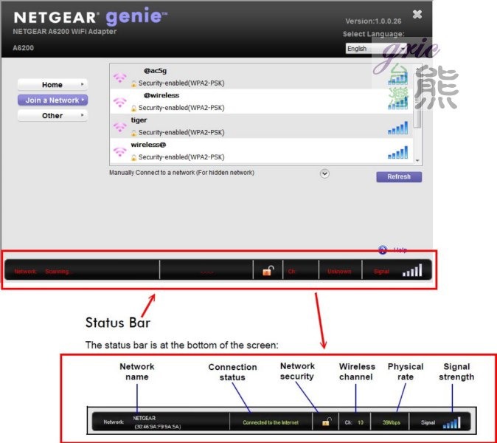The height and width of the screenshot is (443, 497).
Task: Select the wireless@ network entry
Action: click(x=261, y=151)
